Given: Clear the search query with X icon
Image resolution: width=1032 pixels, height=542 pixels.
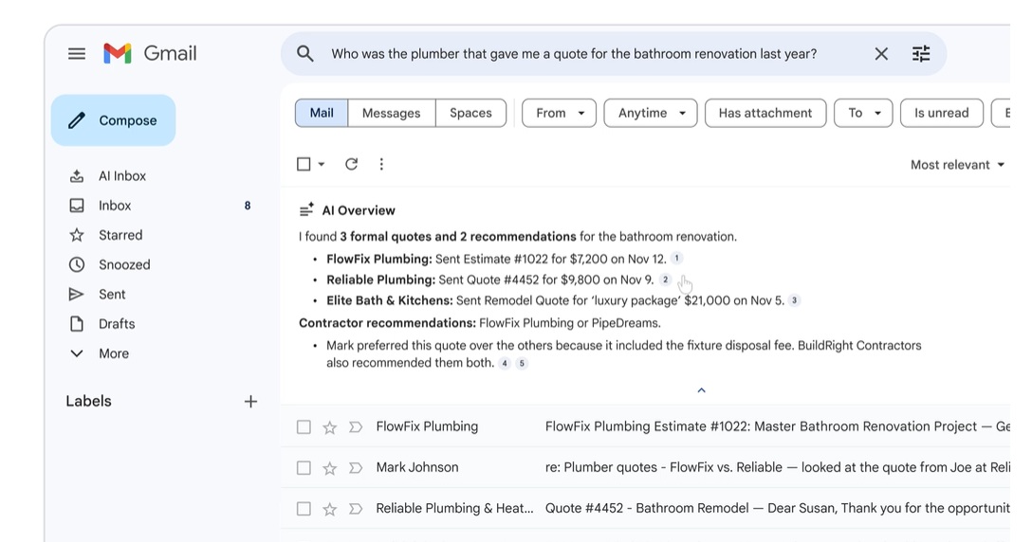Looking at the screenshot, I should click(x=881, y=54).
